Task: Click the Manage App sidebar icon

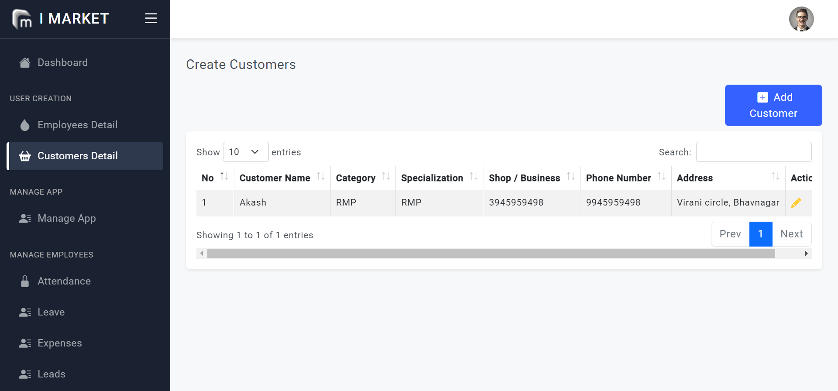Action: click(x=25, y=219)
